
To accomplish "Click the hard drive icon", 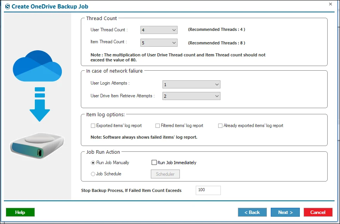I will (37, 146).
